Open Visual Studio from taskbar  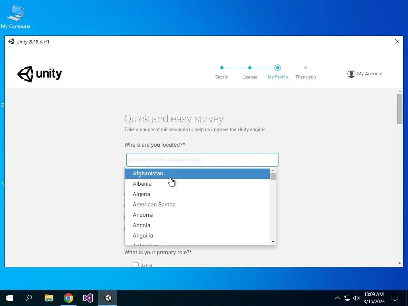tap(88, 298)
